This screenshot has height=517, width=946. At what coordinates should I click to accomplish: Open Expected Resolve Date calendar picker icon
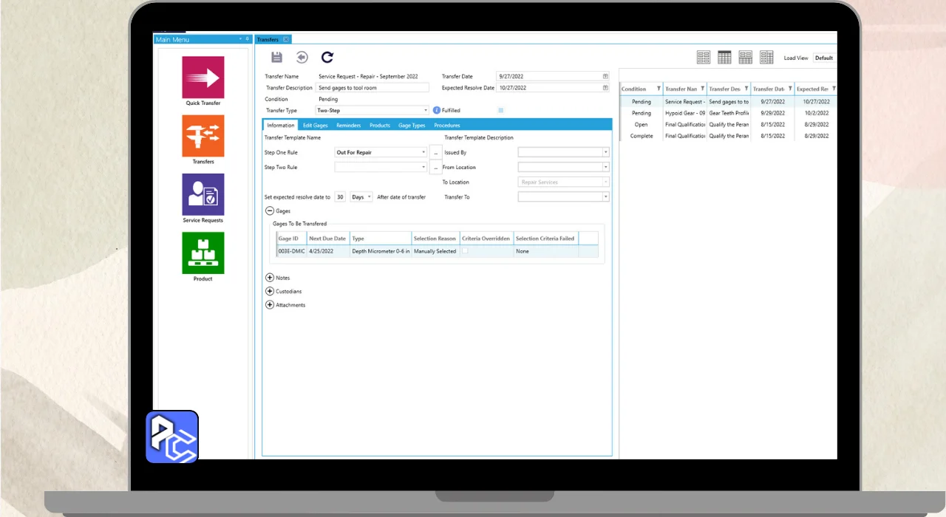pyautogui.click(x=605, y=87)
